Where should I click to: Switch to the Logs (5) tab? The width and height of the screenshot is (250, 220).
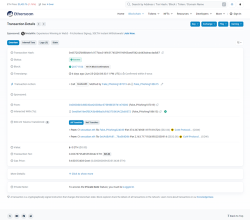coord(43,42)
